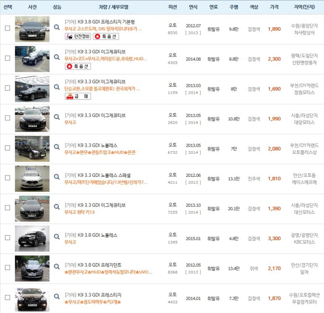Viewport: 324px width, 313px height.
Task: Tick checkbox for K9 priced 1,690
Action: [8, 88]
